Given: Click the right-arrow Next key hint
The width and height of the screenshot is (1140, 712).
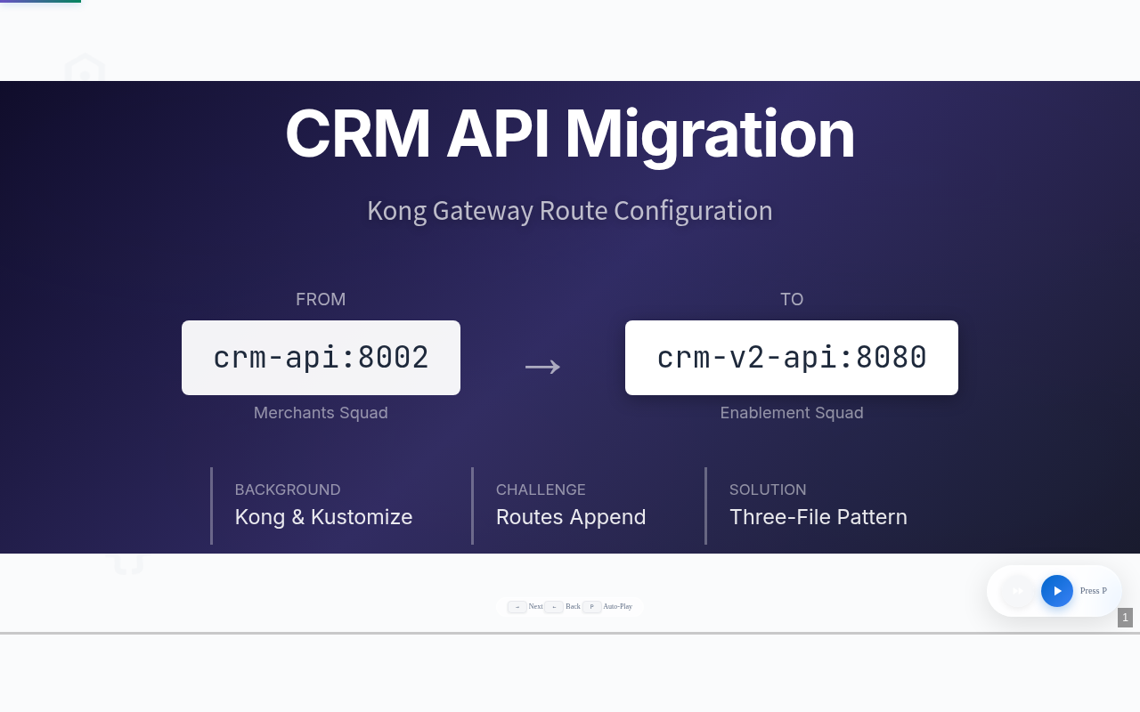Looking at the screenshot, I should pos(517,607).
